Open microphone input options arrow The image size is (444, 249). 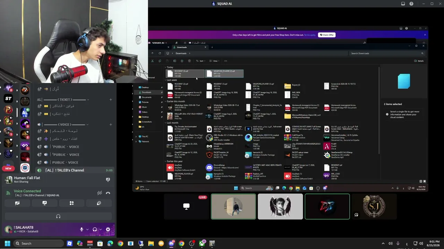coord(87,229)
